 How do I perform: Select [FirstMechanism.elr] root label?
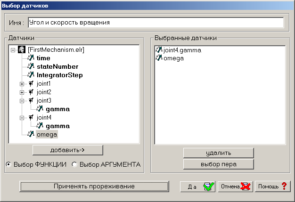pos(56,49)
